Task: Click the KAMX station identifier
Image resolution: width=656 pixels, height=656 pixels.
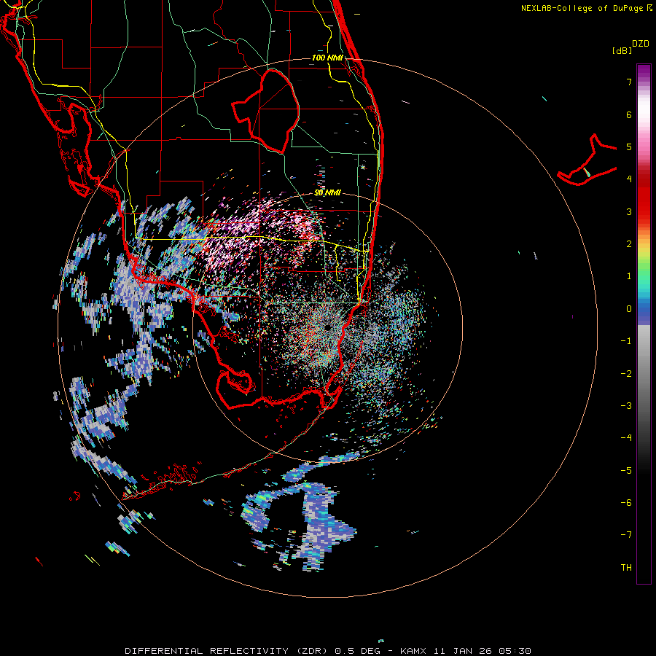Action: 413,651
